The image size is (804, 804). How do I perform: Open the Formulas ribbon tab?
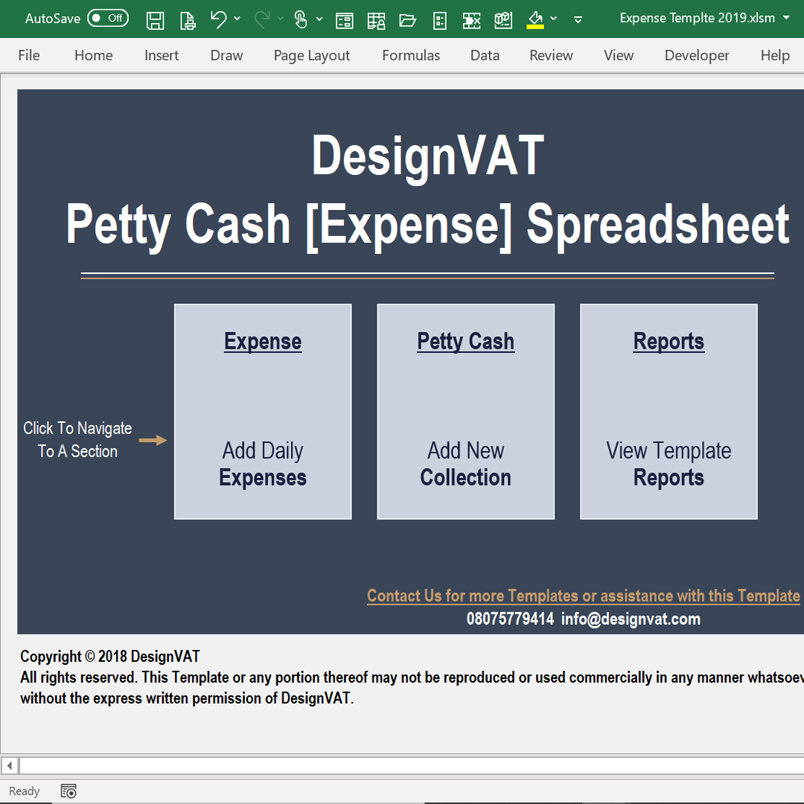click(411, 56)
